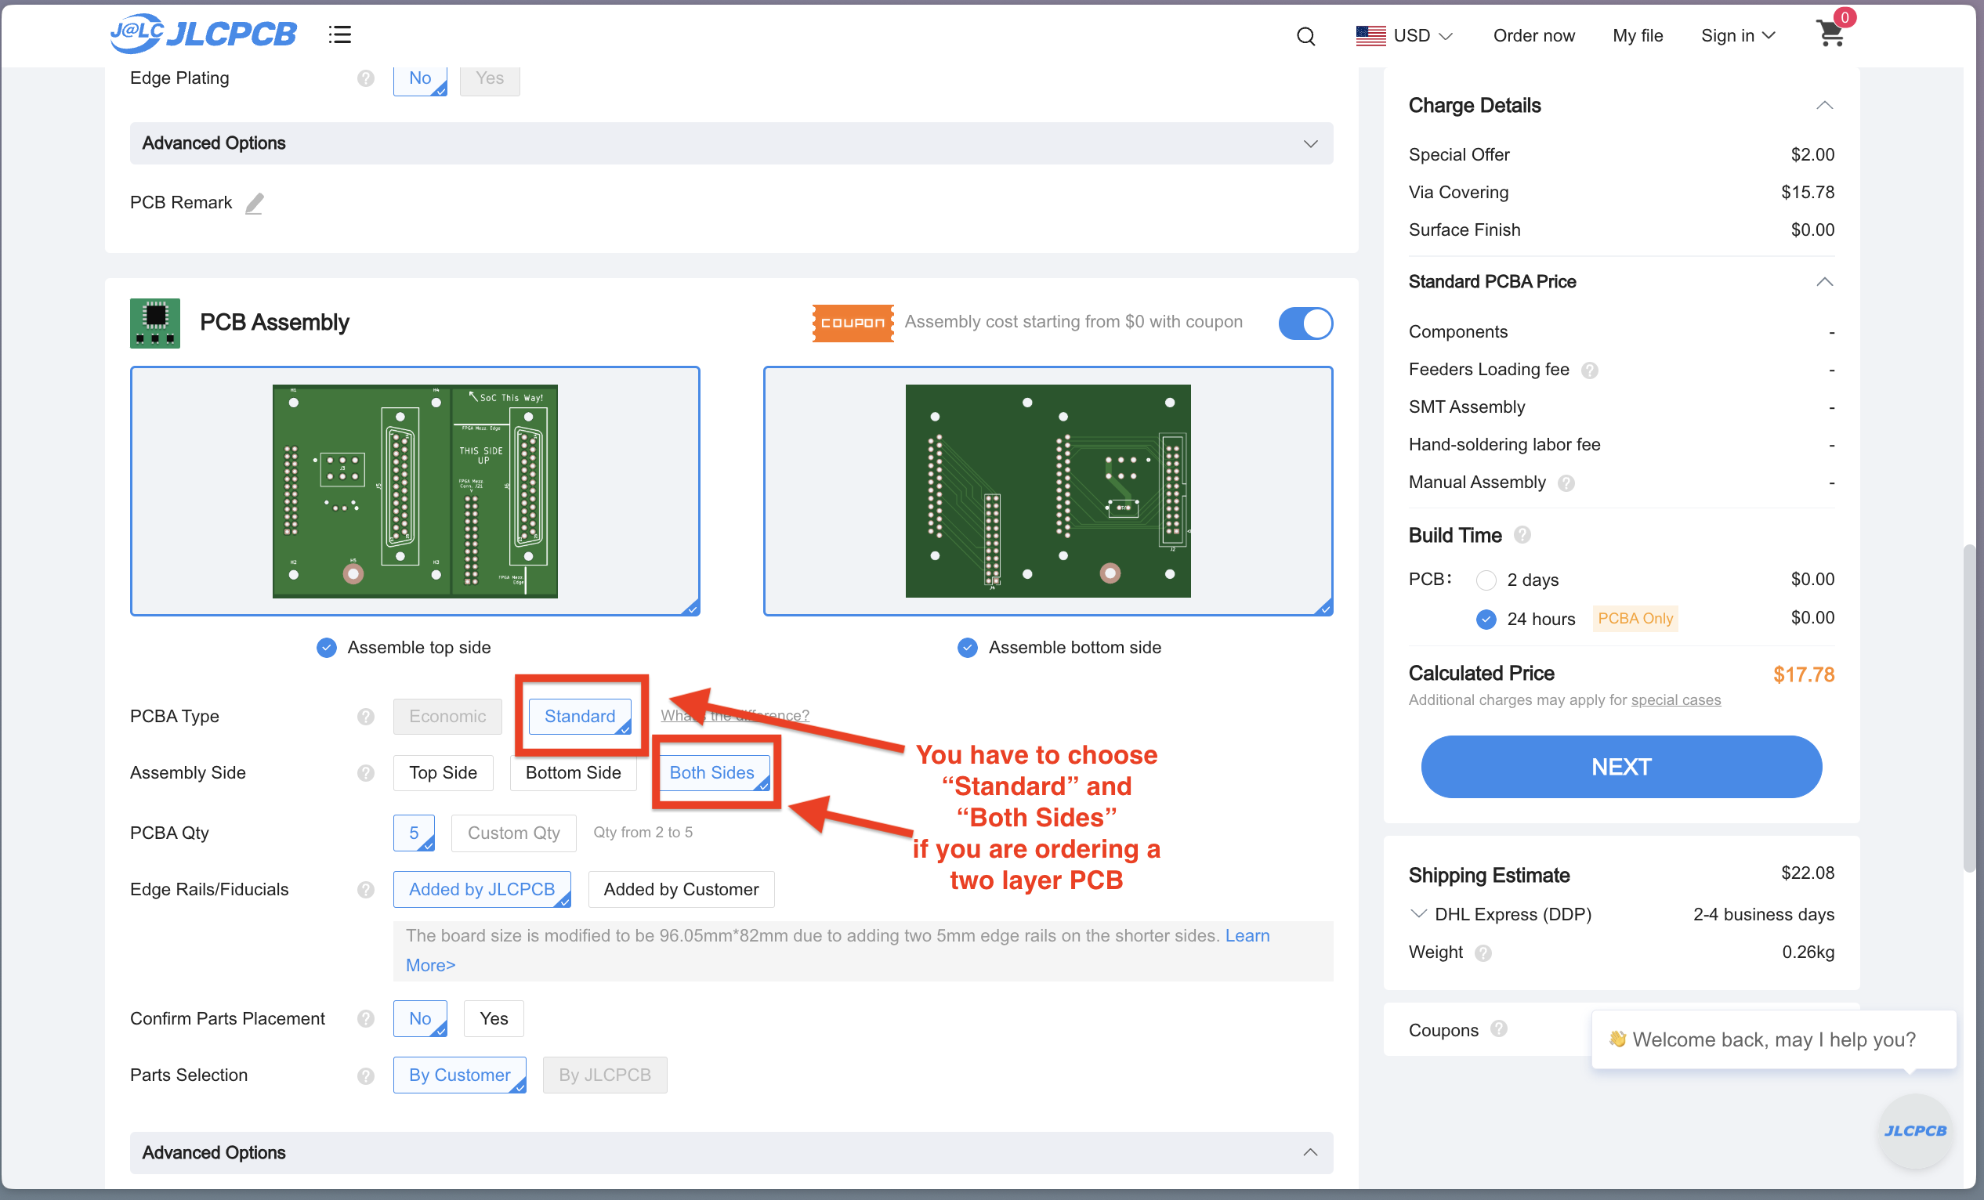Click the PCB Assembly chip icon
The height and width of the screenshot is (1200, 1984).
point(154,323)
